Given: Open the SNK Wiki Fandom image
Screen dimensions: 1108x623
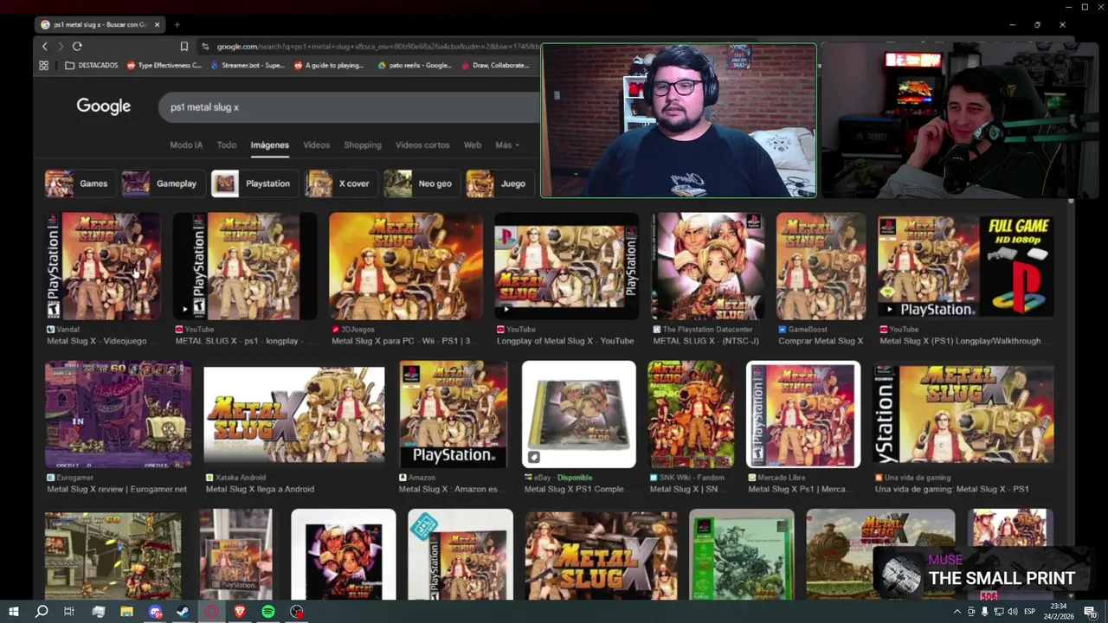Looking at the screenshot, I should [x=691, y=414].
